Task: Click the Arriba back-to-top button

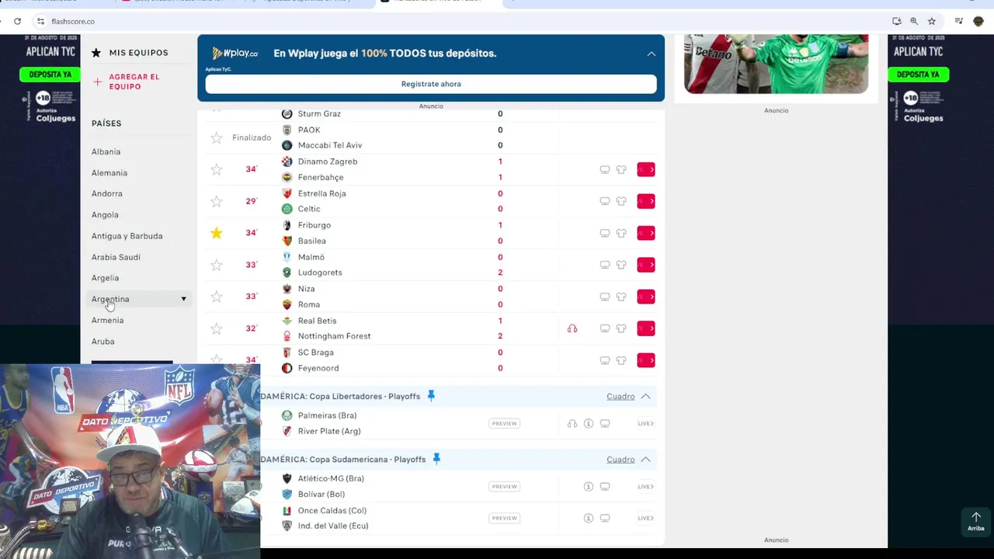Action: [976, 521]
